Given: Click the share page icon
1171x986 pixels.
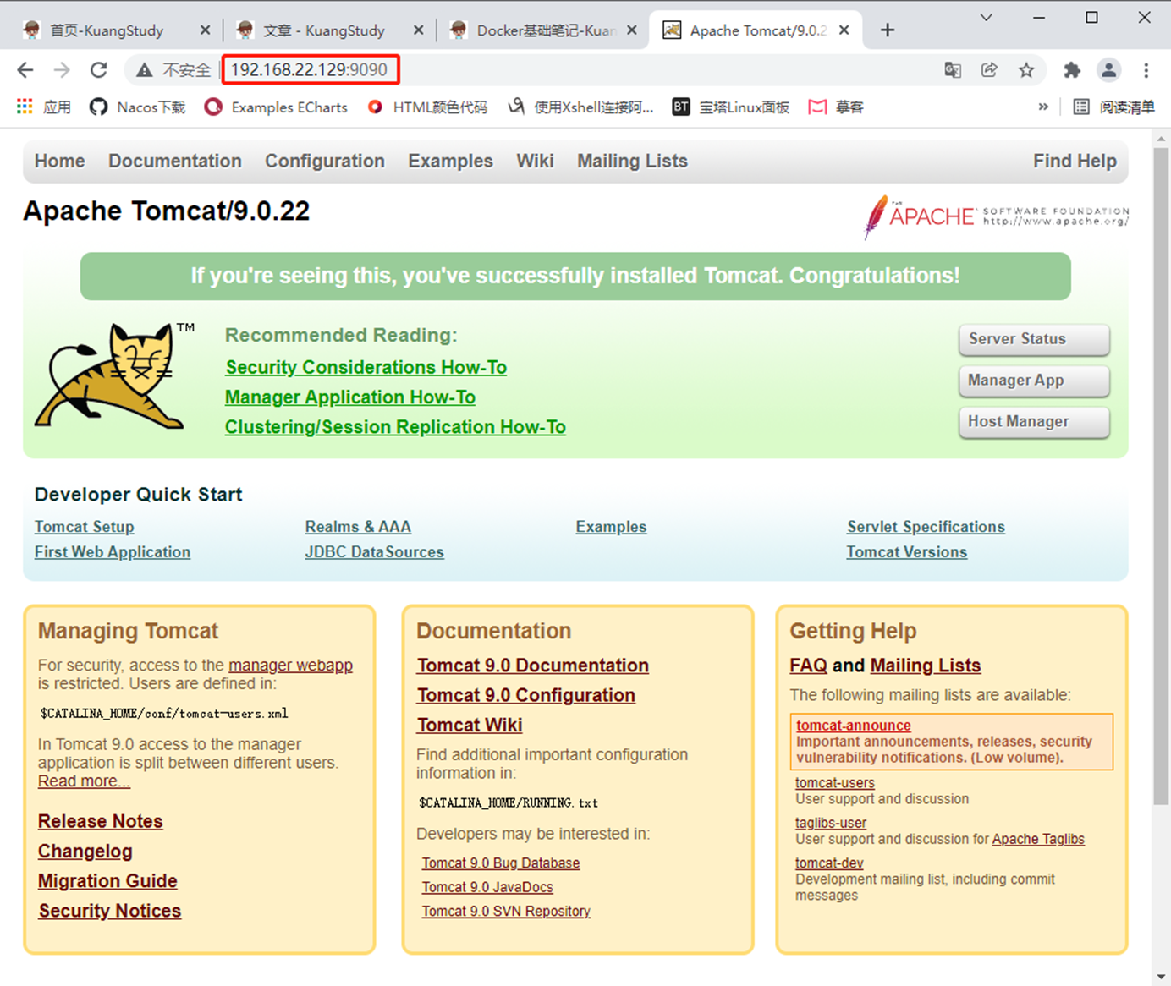Looking at the screenshot, I should (989, 70).
